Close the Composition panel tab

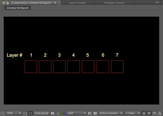click(x=59, y=2)
